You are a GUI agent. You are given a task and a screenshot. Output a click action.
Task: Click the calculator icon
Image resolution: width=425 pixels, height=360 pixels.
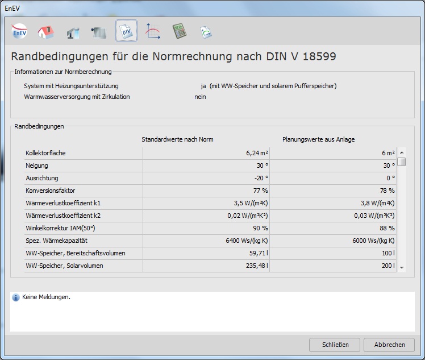(180, 32)
